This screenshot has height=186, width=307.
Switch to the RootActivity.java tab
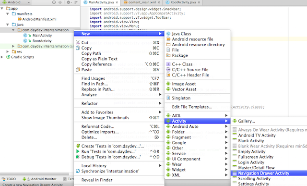pos(183,2)
